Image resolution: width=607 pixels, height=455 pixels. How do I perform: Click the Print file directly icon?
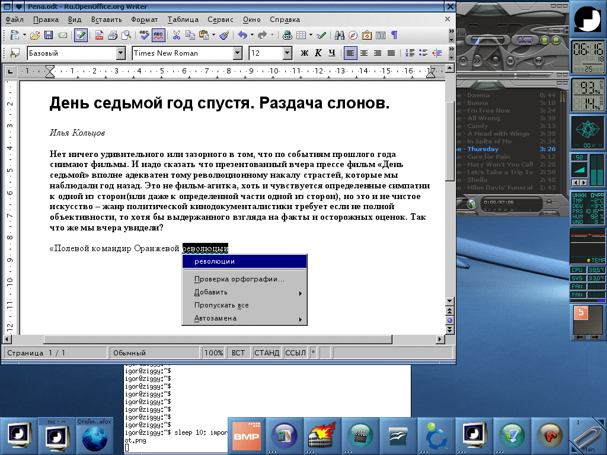[x=112, y=35]
